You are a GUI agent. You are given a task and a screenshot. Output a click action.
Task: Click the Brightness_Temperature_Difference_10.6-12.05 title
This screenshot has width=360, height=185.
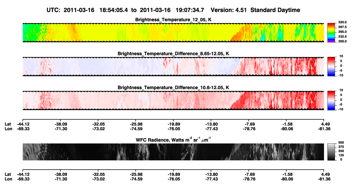(173, 88)
